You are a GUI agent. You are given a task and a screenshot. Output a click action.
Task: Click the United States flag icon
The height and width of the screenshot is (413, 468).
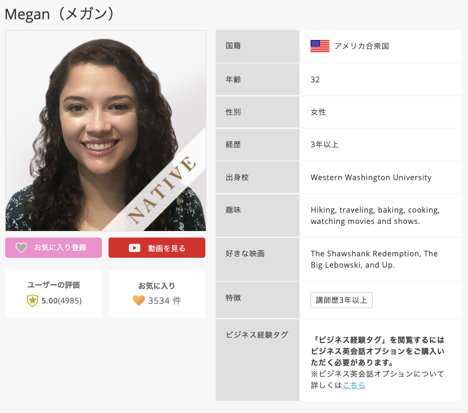click(320, 46)
